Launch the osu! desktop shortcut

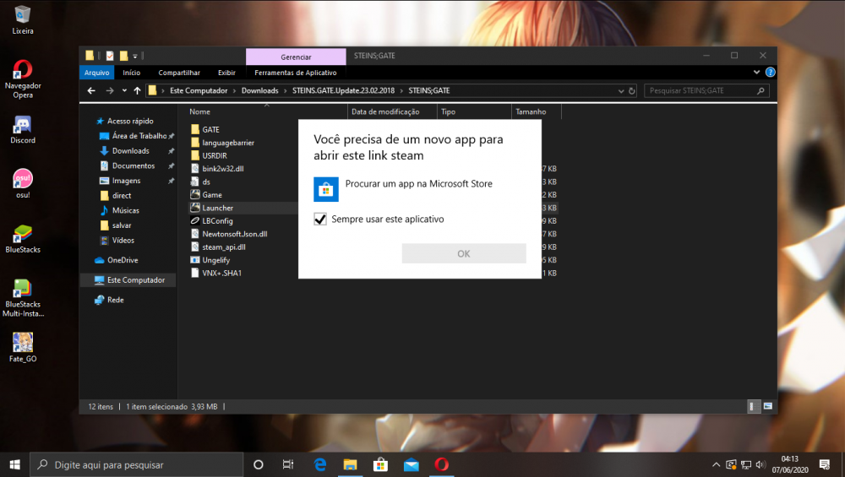[23, 183]
